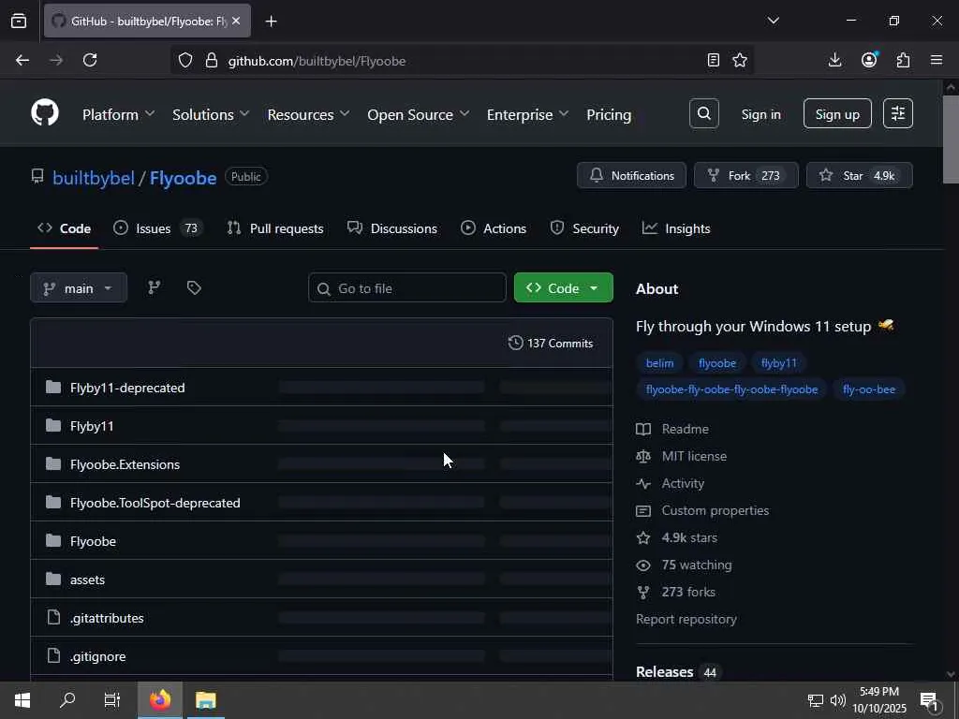
Task: Click network tray icon
Action: point(816,700)
